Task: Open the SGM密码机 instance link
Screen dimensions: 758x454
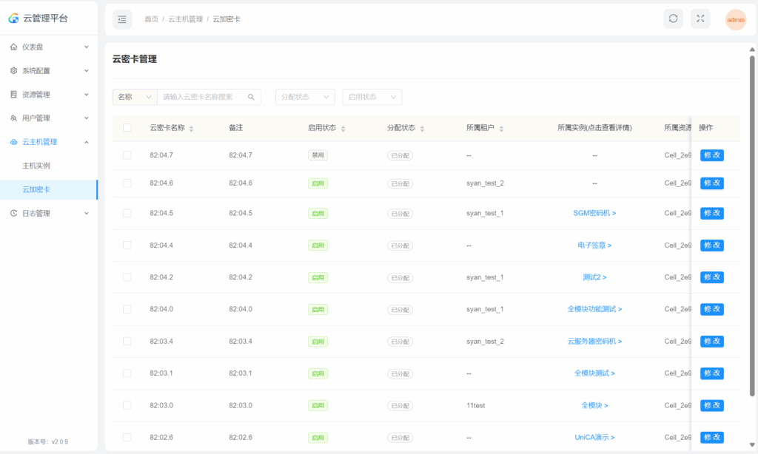Action: [x=594, y=213]
